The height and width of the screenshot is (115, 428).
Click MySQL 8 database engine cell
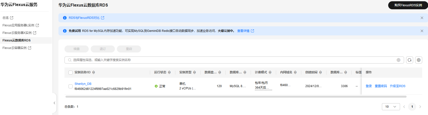(x=238, y=86)
